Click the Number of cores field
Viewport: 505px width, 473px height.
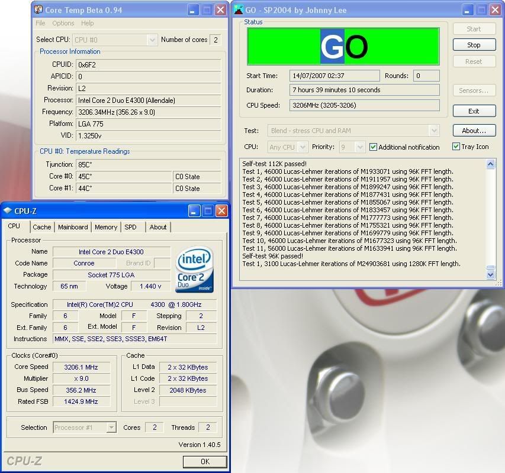(215, 40)
